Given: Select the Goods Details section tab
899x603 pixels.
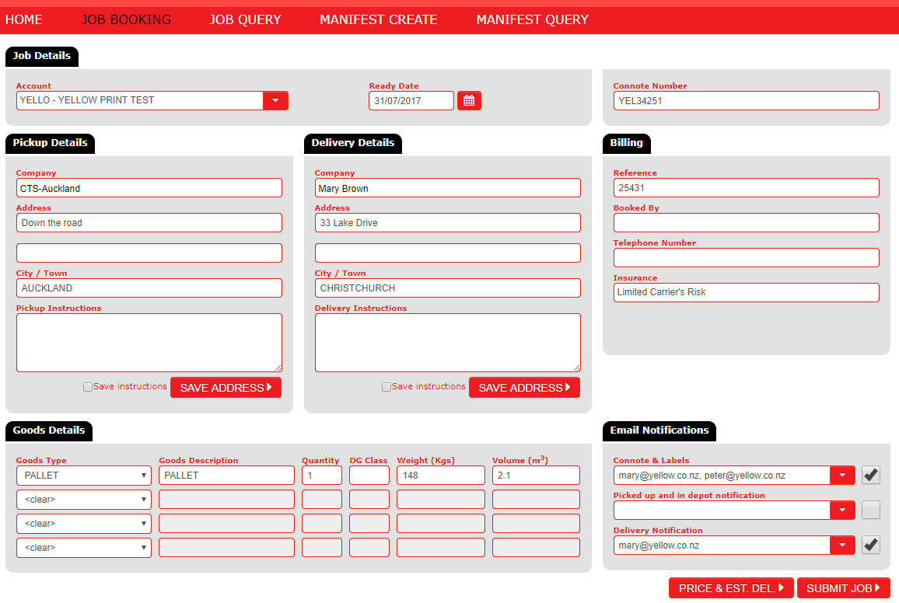Looking at the screenshot, I should point(49,430).
